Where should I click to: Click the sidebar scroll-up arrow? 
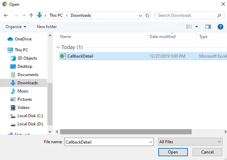pos(50,35)
